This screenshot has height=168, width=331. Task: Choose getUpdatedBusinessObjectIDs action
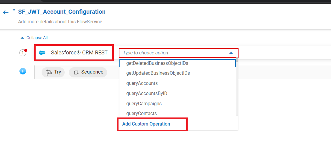point(158,73)
